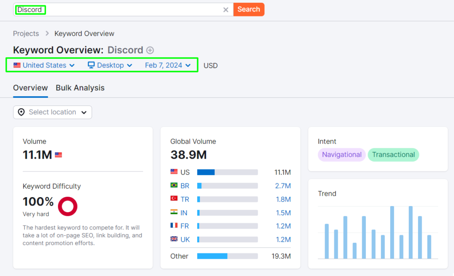Open the FR country link

tap(185, 226)
